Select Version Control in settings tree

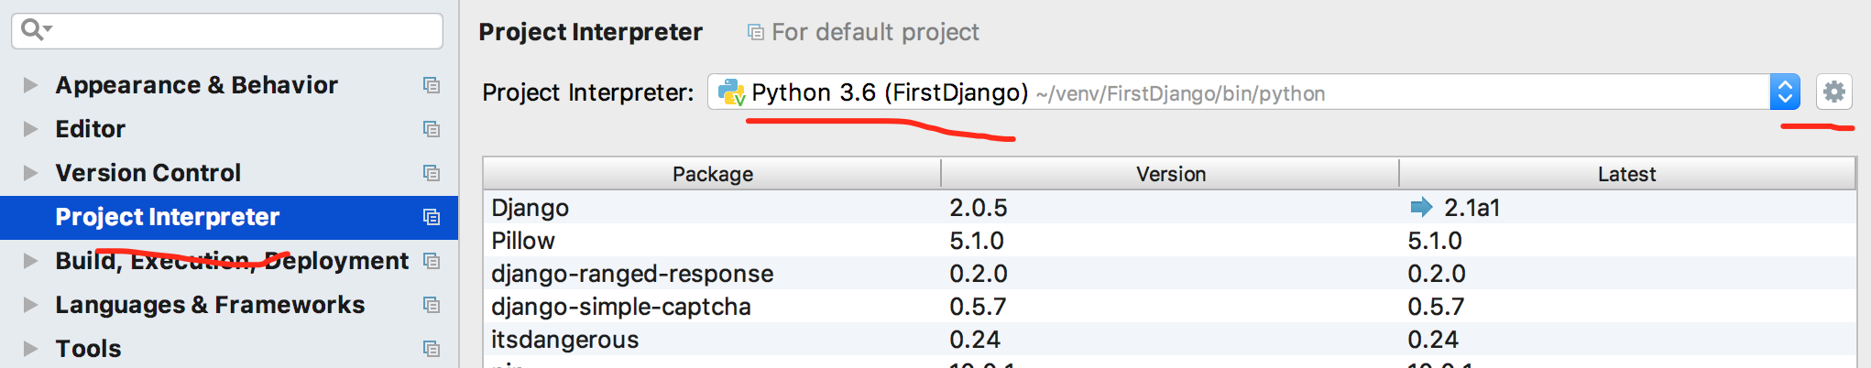148,173
